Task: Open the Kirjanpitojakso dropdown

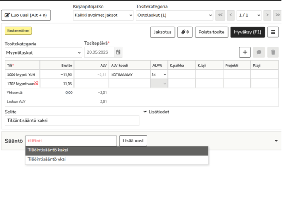Action: (103, 15)
